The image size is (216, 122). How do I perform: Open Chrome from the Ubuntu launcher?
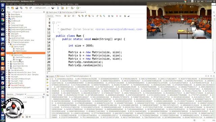pos(3,20)
